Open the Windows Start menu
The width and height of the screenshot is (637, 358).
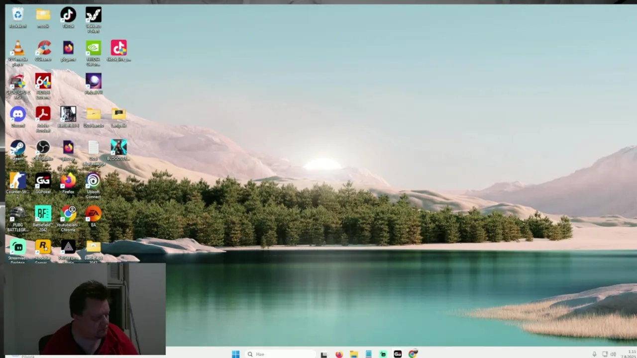pyautogui.click(x=235, y=354)
